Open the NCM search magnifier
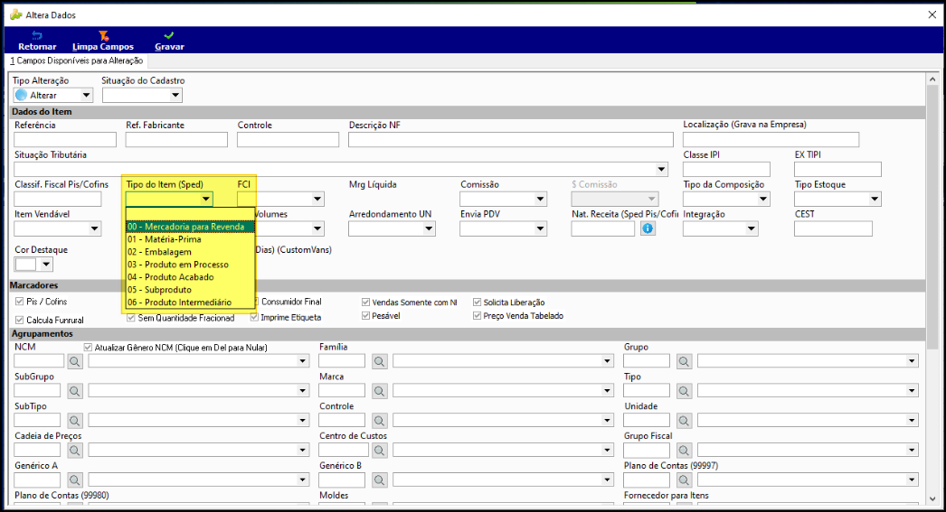The width and height of the screenshot is (946, 512). coord(74,361)
